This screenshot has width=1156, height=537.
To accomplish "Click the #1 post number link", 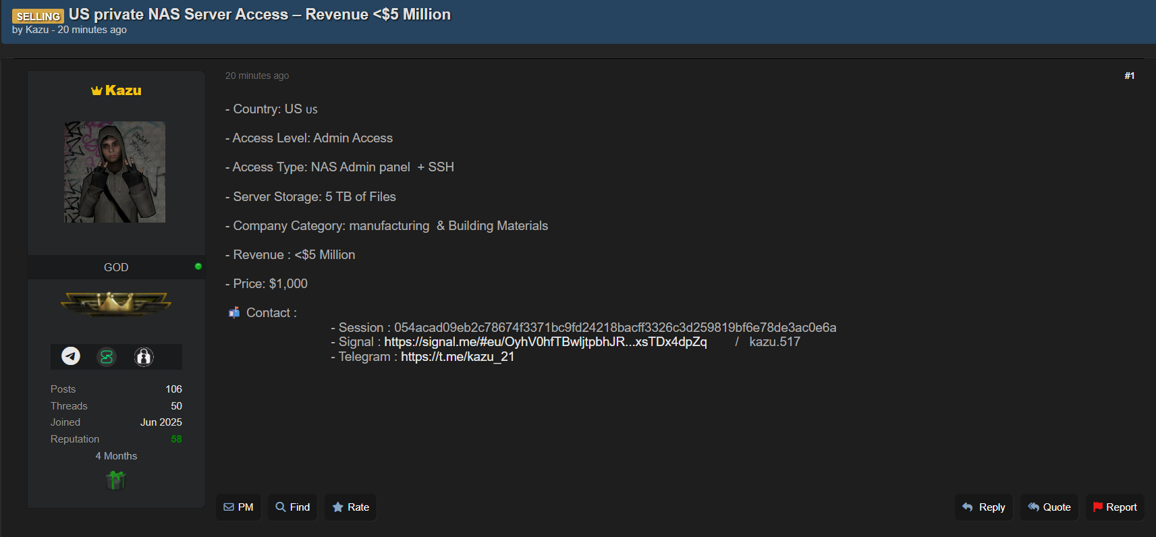I will (1129, 76).
